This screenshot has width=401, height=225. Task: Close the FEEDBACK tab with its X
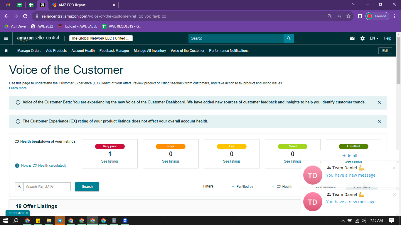pyautogui.click(x=27, y=213)
